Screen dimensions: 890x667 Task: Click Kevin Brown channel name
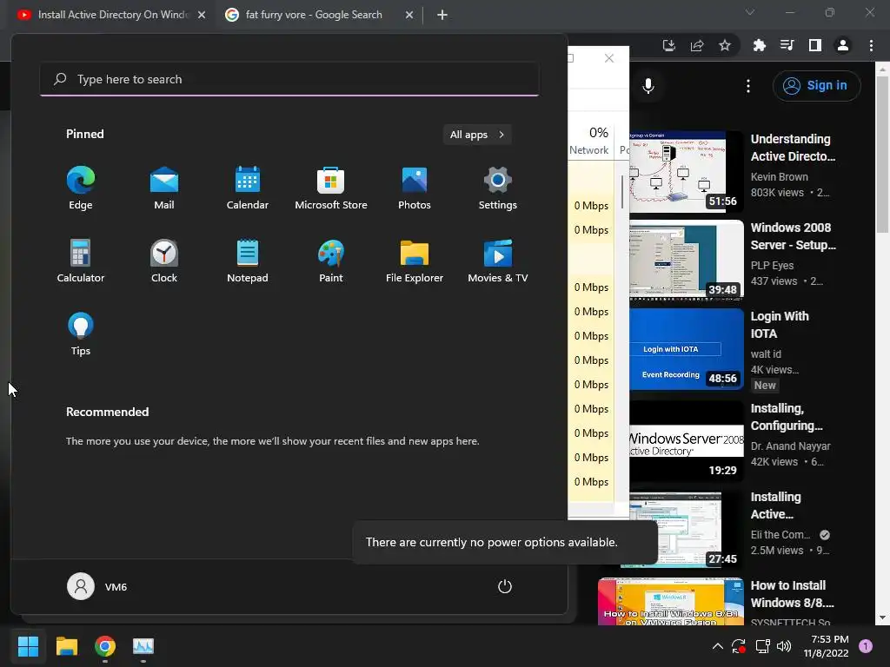[x=780, y=177]
